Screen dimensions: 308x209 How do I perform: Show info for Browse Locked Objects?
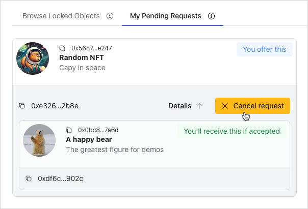(x=110, y=16)
